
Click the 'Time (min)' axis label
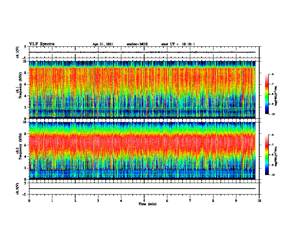[x=147, y=204]
